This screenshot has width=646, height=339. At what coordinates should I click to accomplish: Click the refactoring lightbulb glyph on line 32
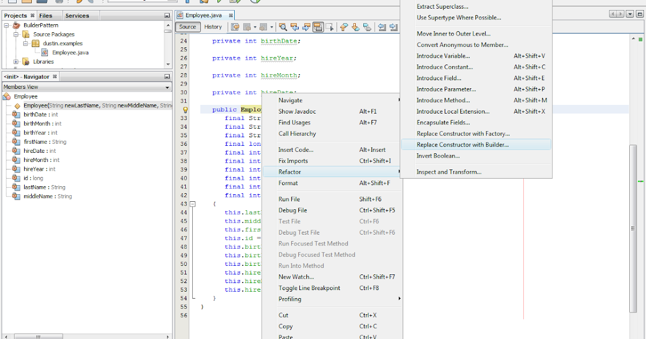[185, 109]
